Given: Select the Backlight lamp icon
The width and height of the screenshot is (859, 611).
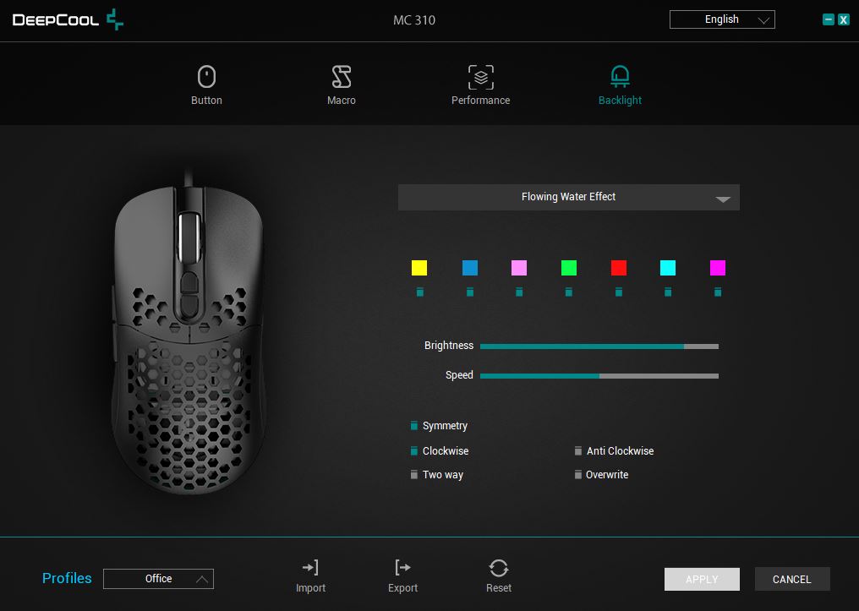Looking at the screenshot, I should (620, 78).
